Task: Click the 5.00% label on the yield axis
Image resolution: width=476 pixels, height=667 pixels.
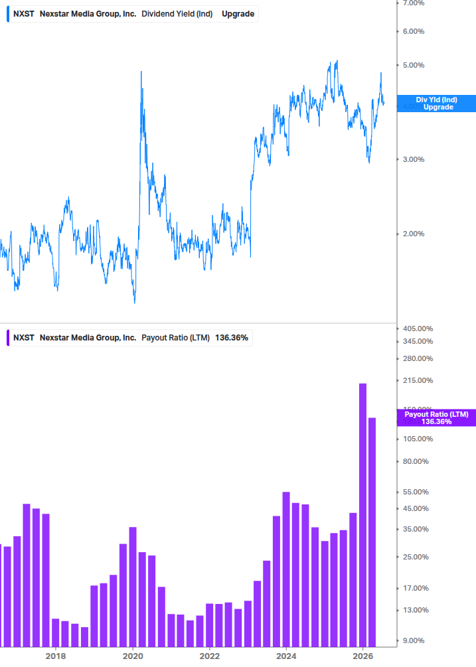Action: tap(414, 66)
